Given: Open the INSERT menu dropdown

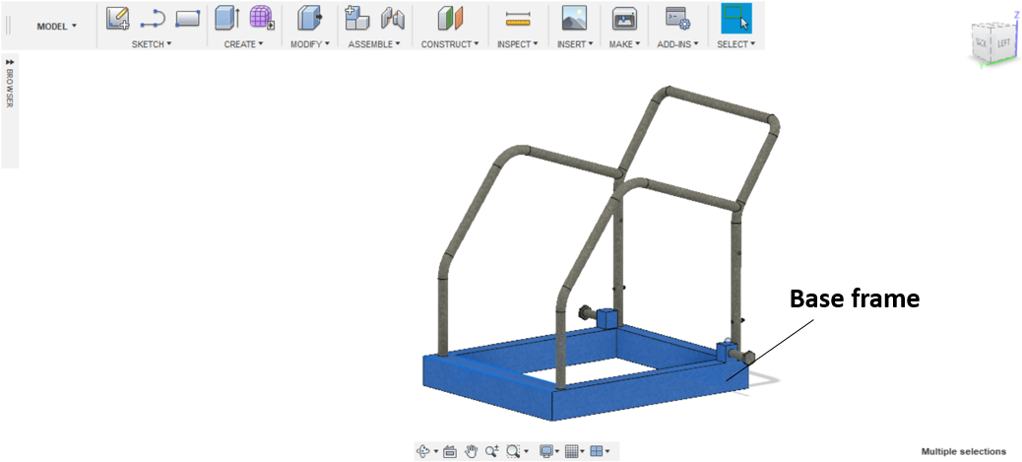Looking at the screenshot, I should point(575,44).
